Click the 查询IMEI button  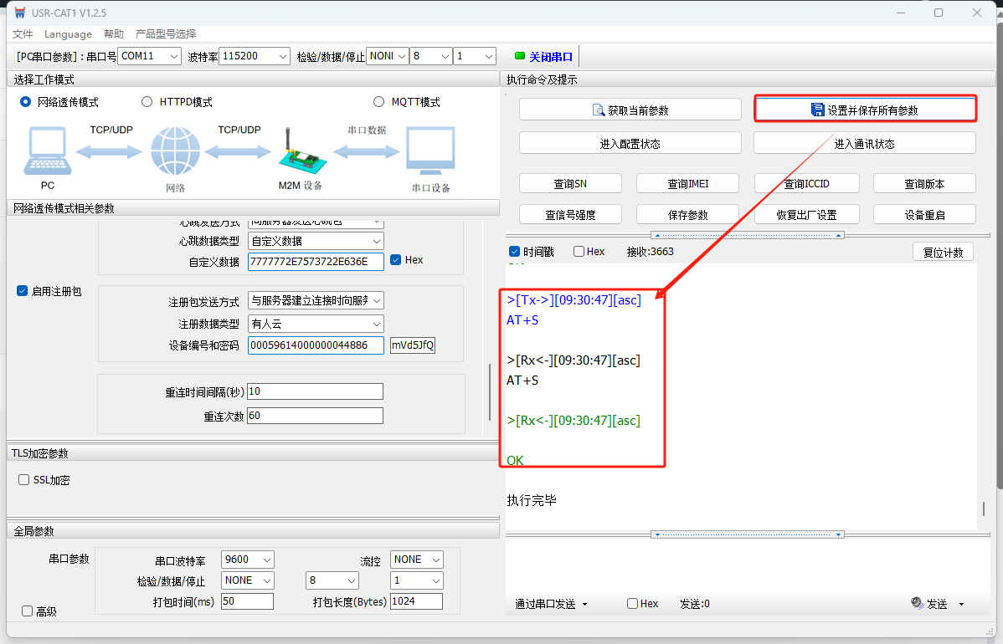pyautogui.click(x=687, y=184)
